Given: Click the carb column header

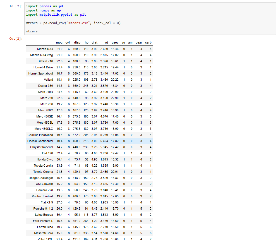Looking at the screenshot, I should pyautogui.click(x=148, y=42).
